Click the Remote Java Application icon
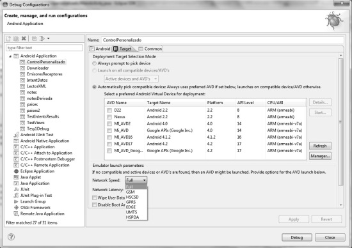Image resolution: width=352 pixels, height=248 pixels. [x=16, y=213]
